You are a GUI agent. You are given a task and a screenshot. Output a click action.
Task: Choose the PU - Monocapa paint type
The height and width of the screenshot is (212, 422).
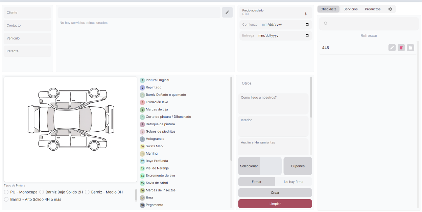click(x=6, y=192)
